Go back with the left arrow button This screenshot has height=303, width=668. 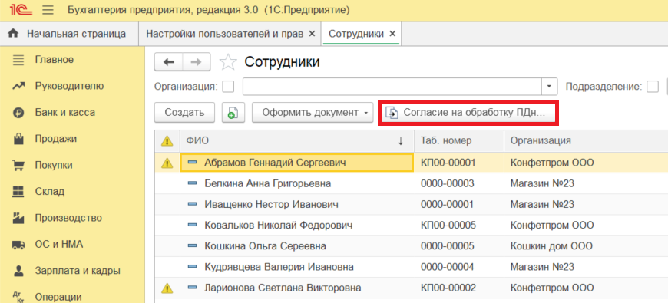pos(169,62)
